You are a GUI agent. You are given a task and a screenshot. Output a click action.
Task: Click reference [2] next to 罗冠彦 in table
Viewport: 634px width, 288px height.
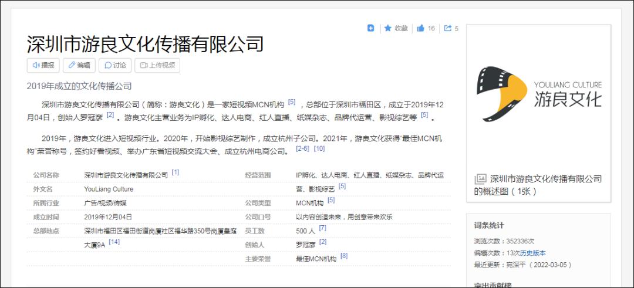point(323,242)
